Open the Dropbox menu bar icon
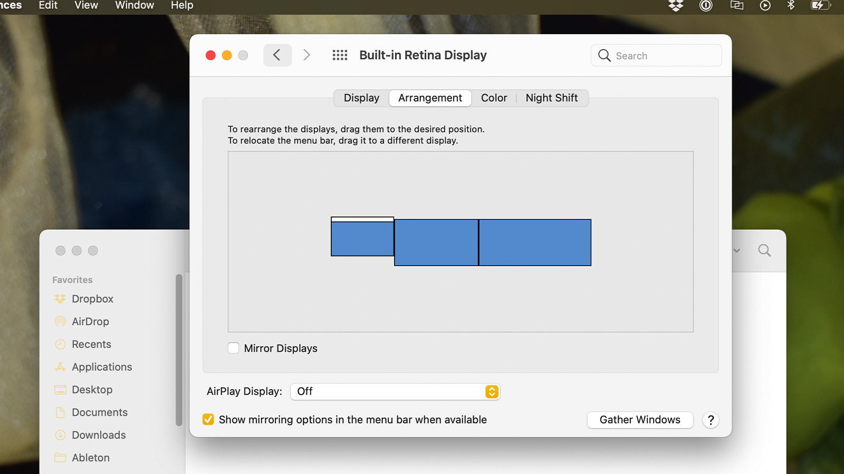Screen dimensions: 844x474 676,6
